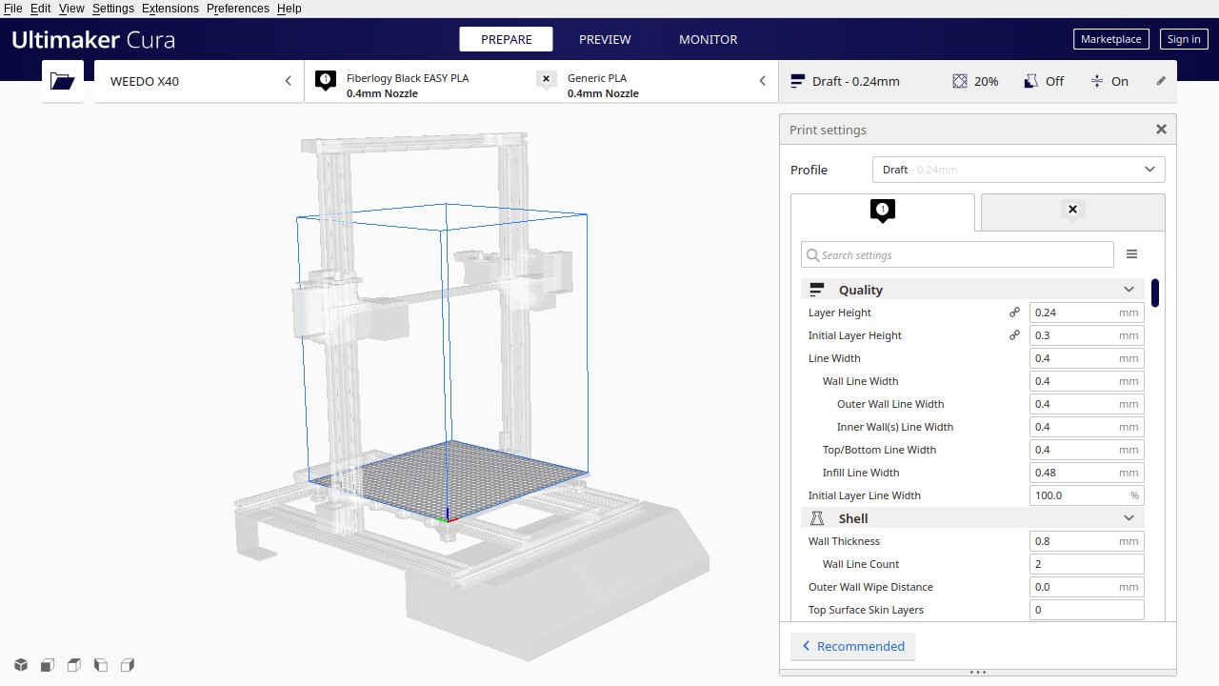Click extruder 1 icon in material bar
This screenshot has width=1219, height=686.
click(x=326, y=81)
